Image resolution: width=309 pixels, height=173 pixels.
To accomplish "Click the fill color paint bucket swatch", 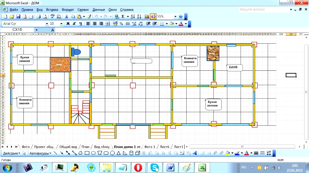I will point(171,24).
